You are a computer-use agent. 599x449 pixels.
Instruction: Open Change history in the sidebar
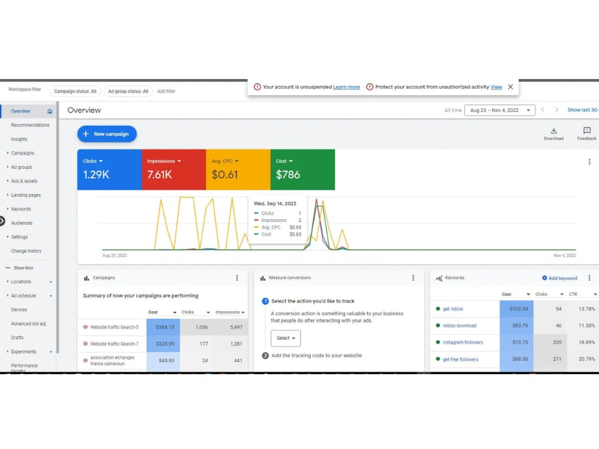[26, 251]
